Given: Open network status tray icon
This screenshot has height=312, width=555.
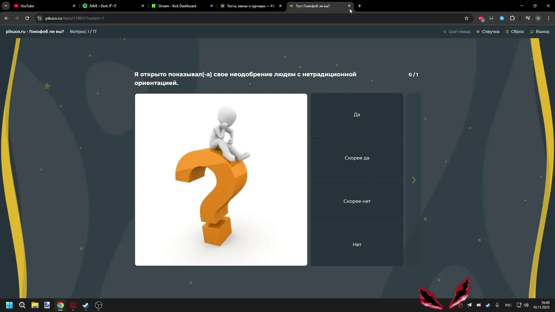Looking at the screenshot, I should point(519,305).
